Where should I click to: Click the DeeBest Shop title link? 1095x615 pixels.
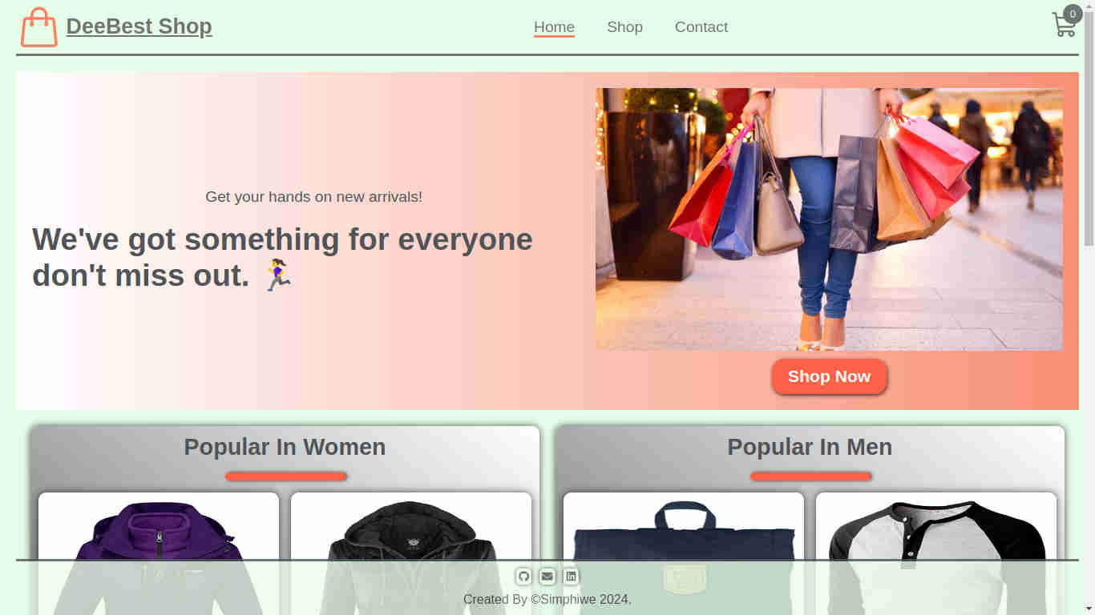139,26
